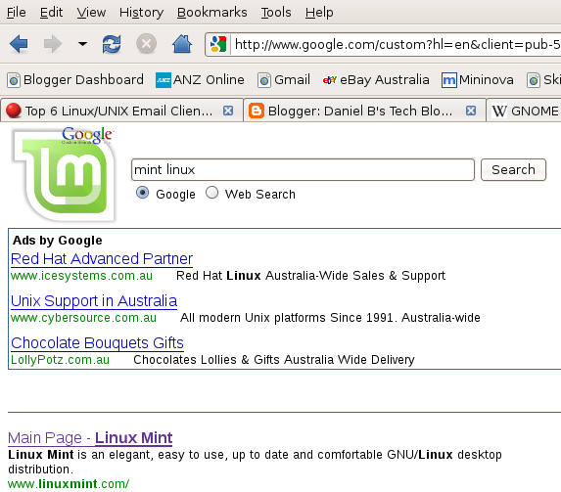The image size is (561, 492).
Task: Click the Google favicon in the address bar
Action: pyautogui.click(x=218, y=44)
